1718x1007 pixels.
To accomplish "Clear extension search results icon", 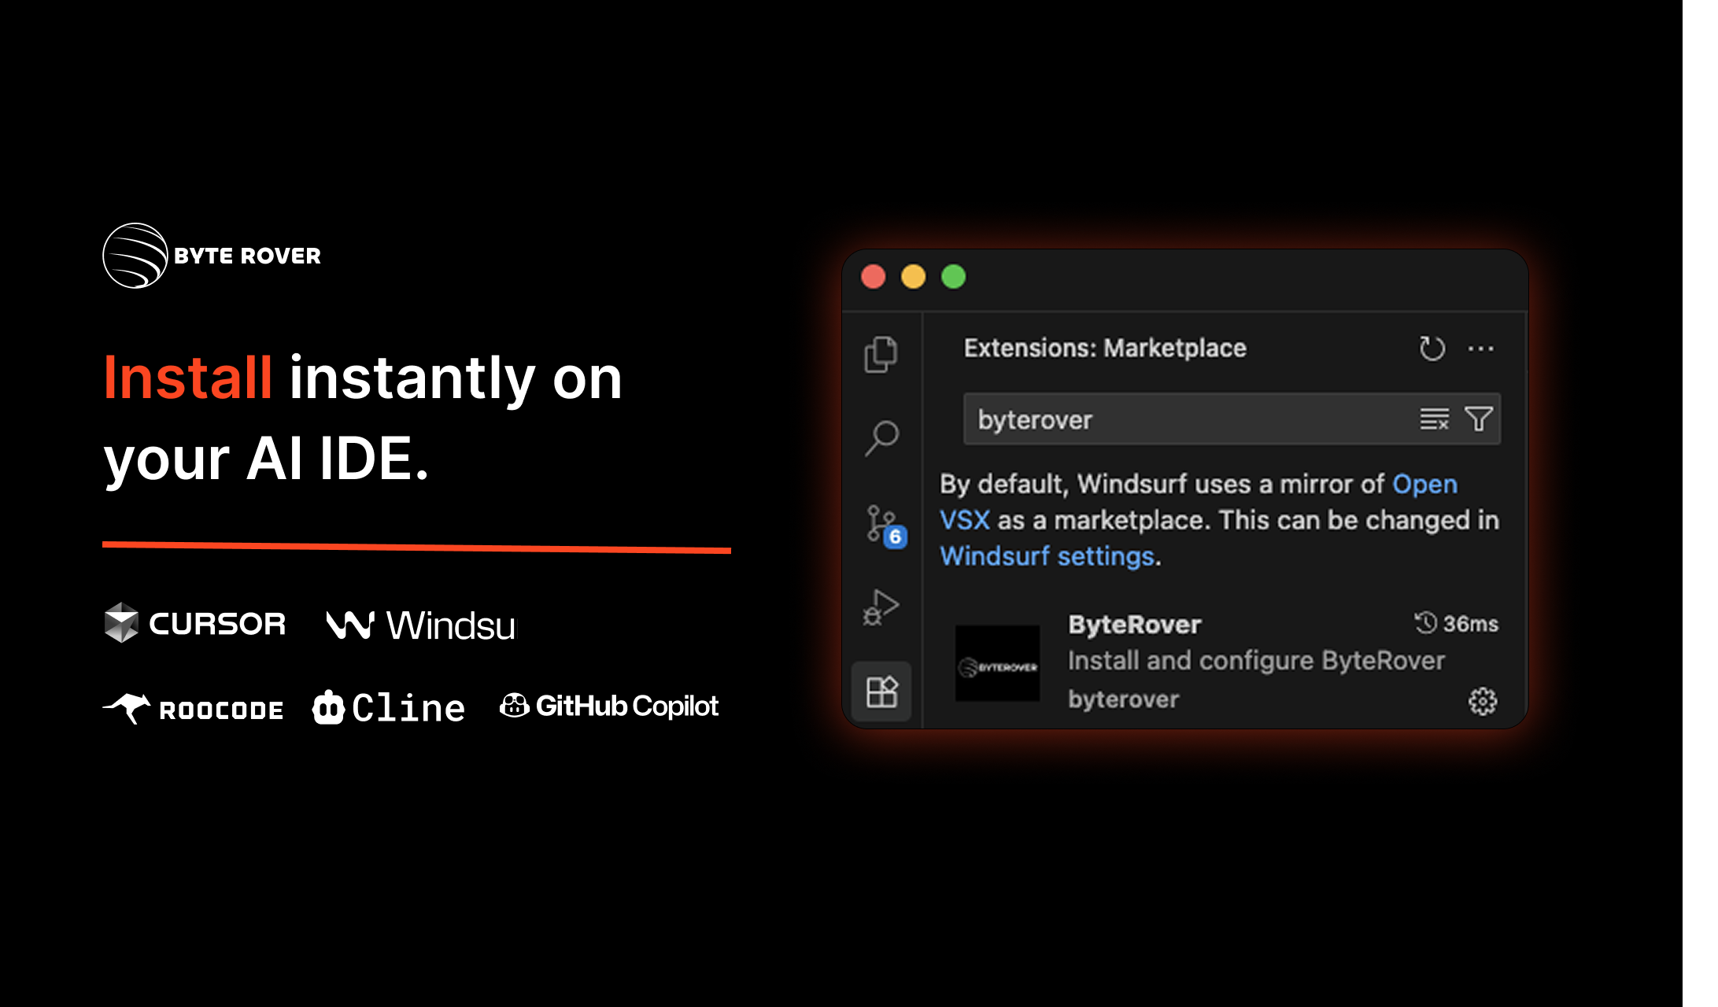I will 1434,419.
